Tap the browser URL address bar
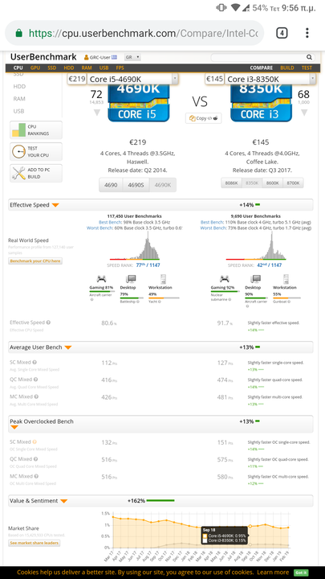 point(135,33)
